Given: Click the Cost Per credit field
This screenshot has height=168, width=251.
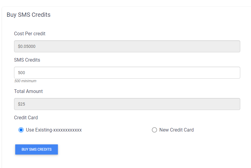Looking at the screenshot, I should tap(127, 46).
